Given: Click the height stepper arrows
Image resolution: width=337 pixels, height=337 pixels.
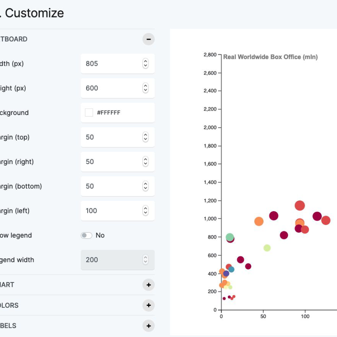Looking at the screenshot, I should point(145,88).
